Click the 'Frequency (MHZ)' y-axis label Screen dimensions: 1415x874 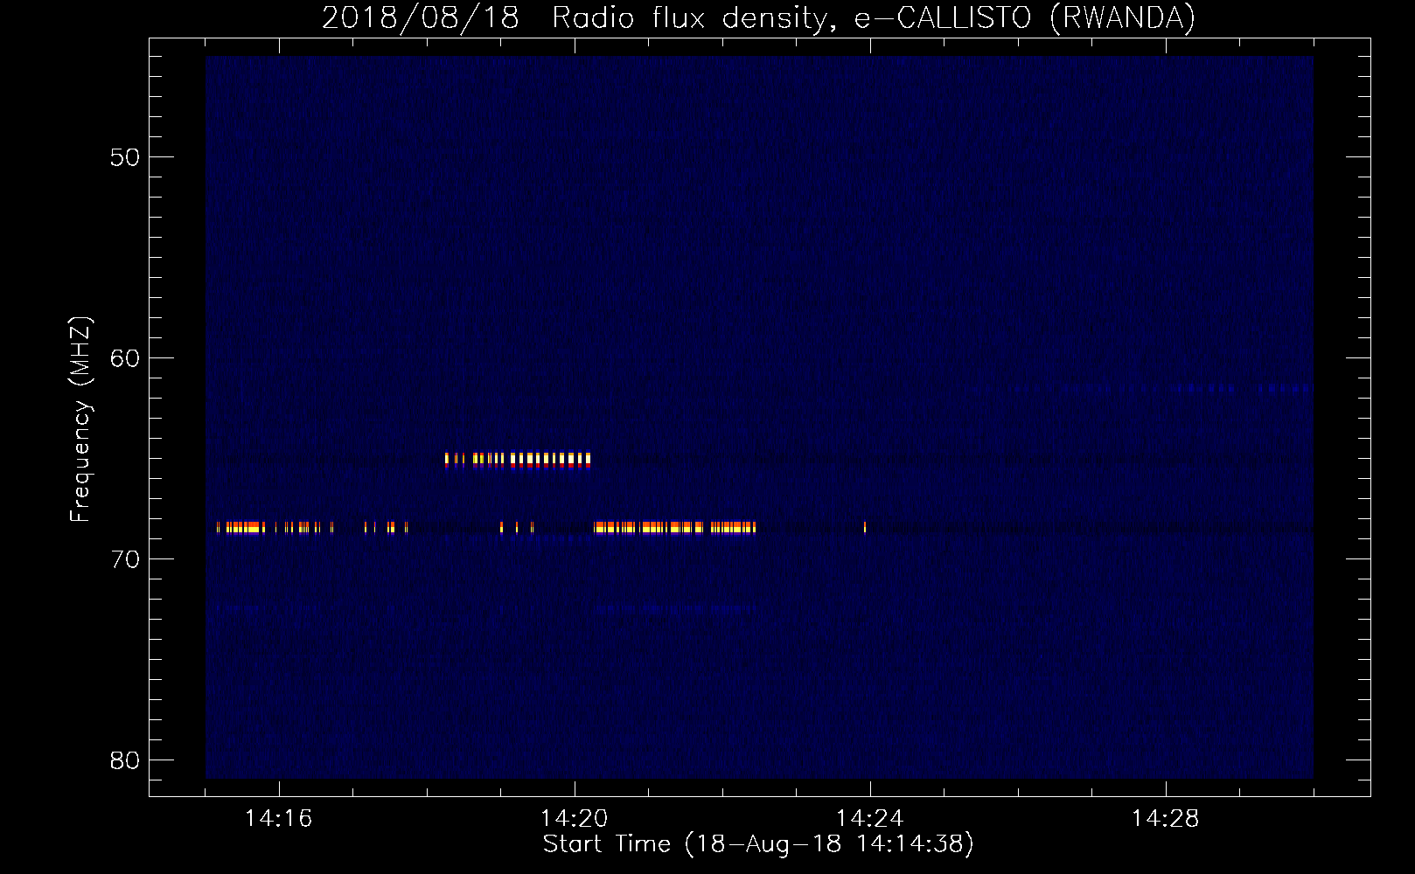[80, 420]
